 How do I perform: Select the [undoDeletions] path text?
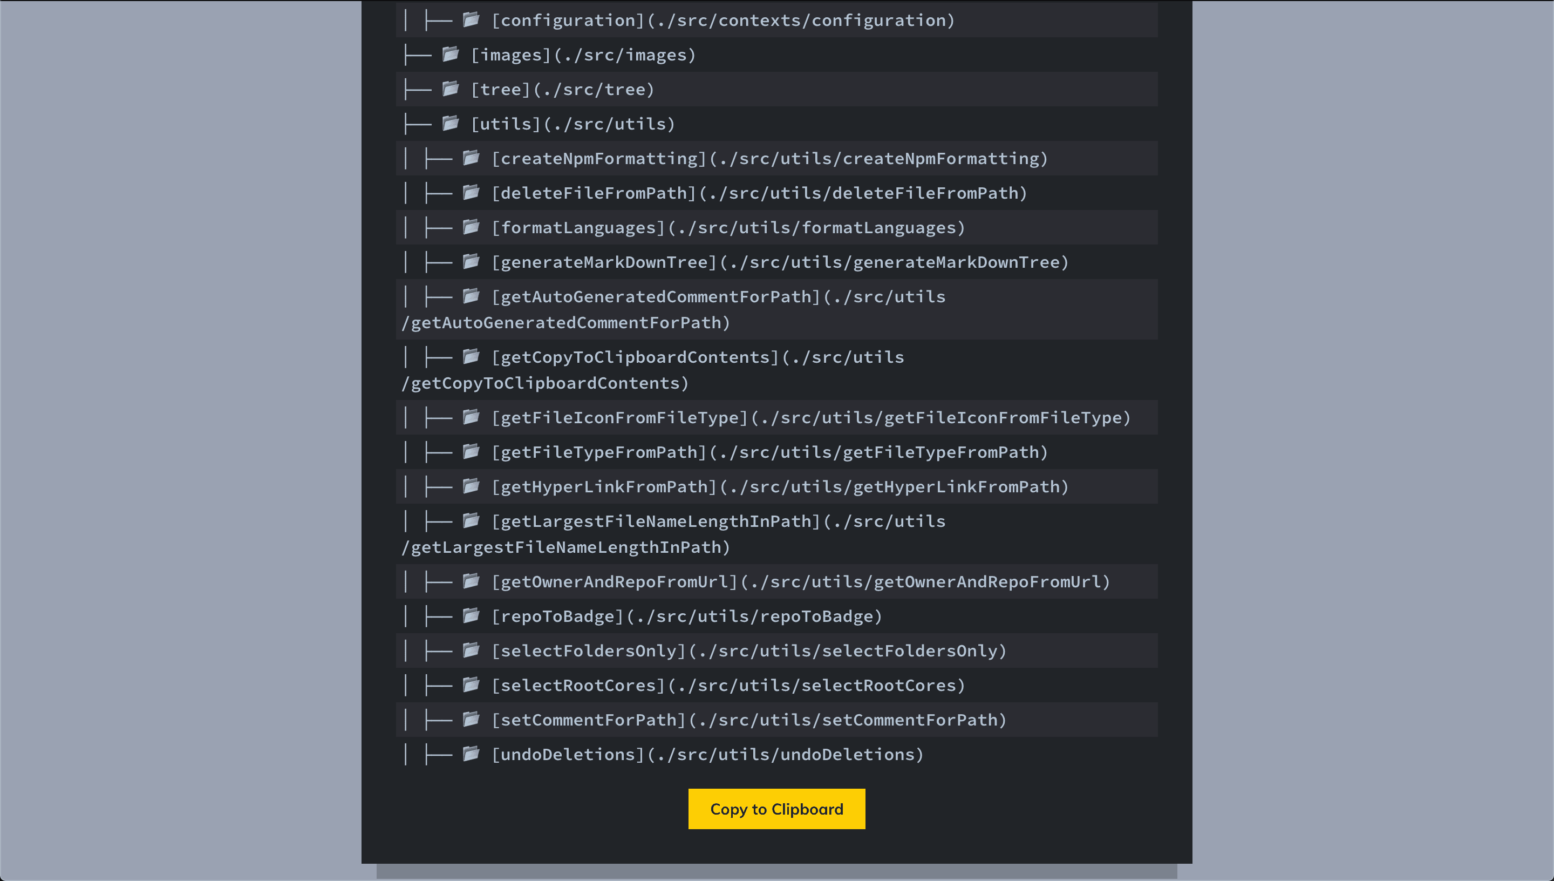tap(707, 754)
